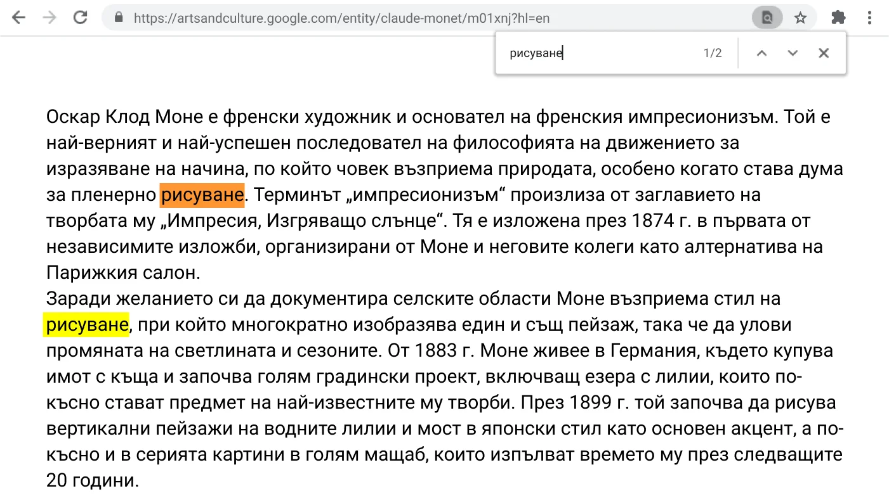Close the find bar with the X
This screenshot has height=498, width=889.
tap(823, 53)
